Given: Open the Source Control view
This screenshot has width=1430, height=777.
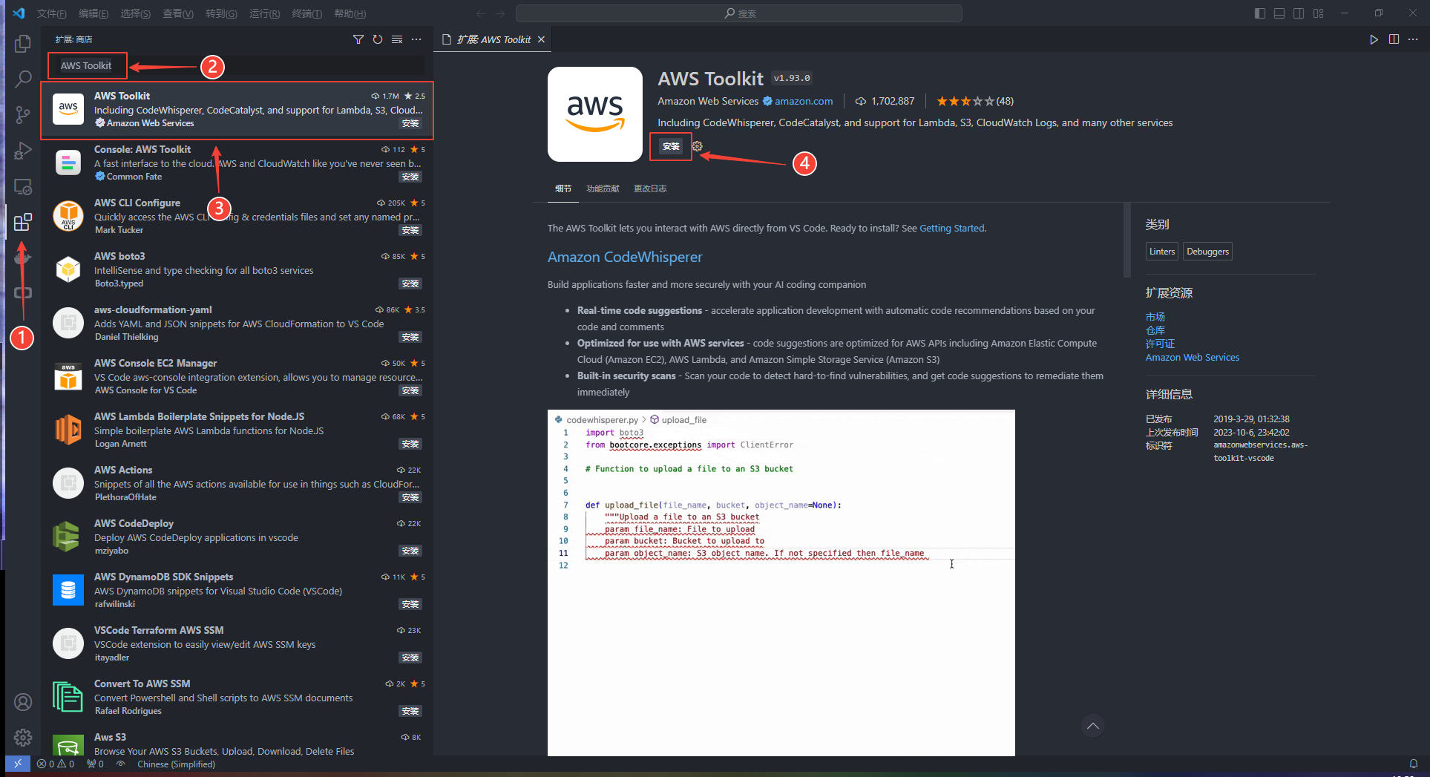Looking at the screenshot, I should [23, 114].
